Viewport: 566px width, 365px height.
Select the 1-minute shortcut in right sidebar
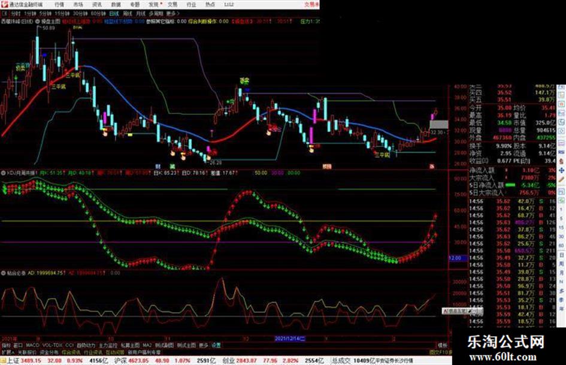click(x=561, y=209)
